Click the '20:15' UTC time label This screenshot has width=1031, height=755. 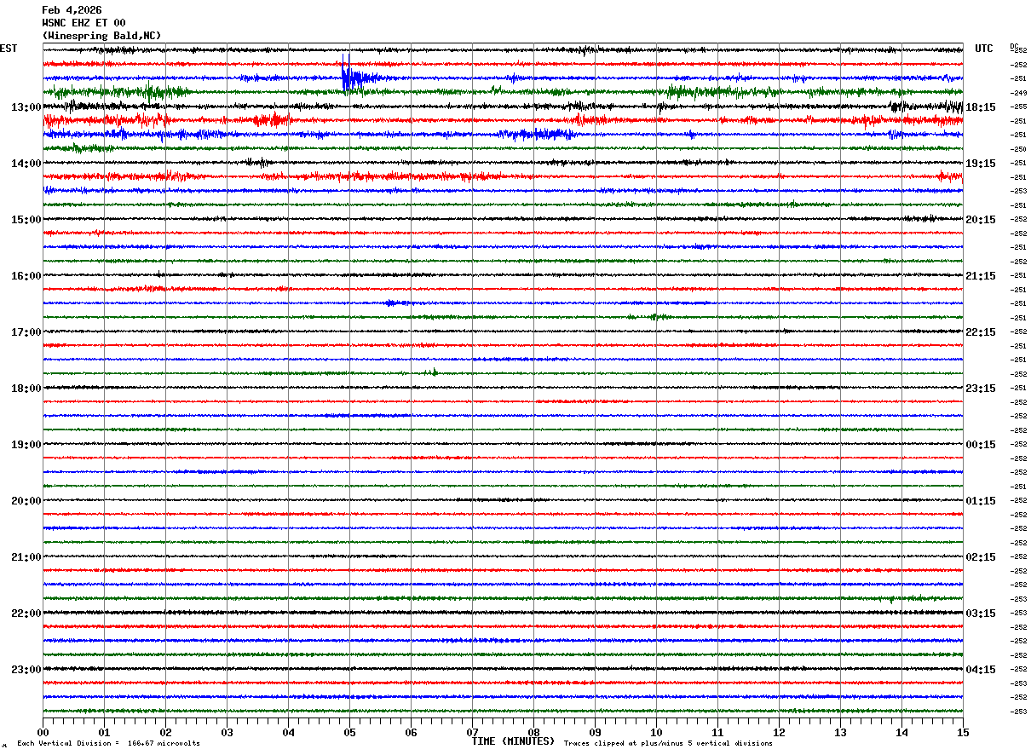tap(980, 220)
